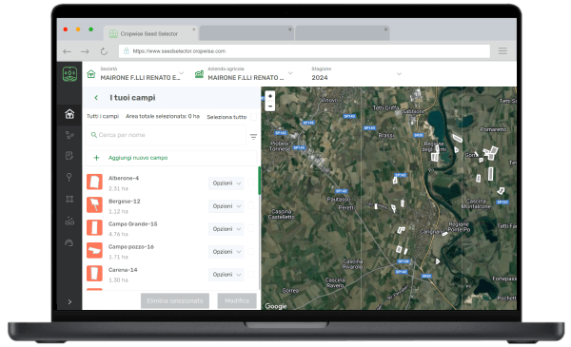Click the Carena-14 field name
This screenshot has height=347, width=571.
click(x=123, y=270)
